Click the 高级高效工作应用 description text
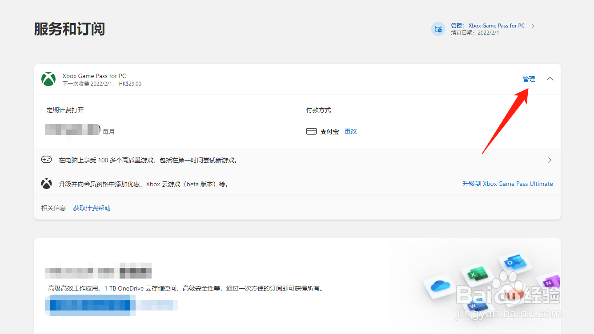The width and height of the screenshot is (594, 334). click(x=185, y=288)
